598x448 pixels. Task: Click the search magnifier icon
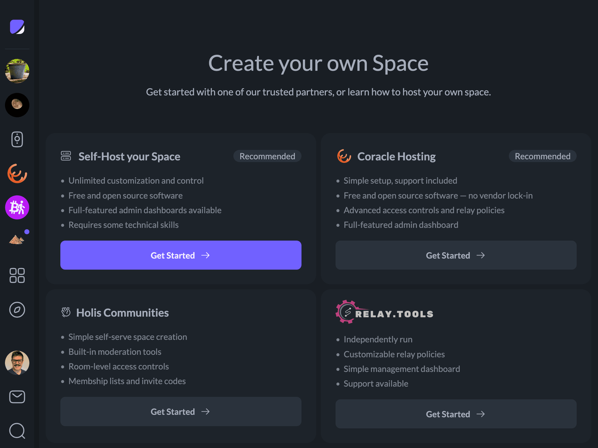tap(17, 431)
